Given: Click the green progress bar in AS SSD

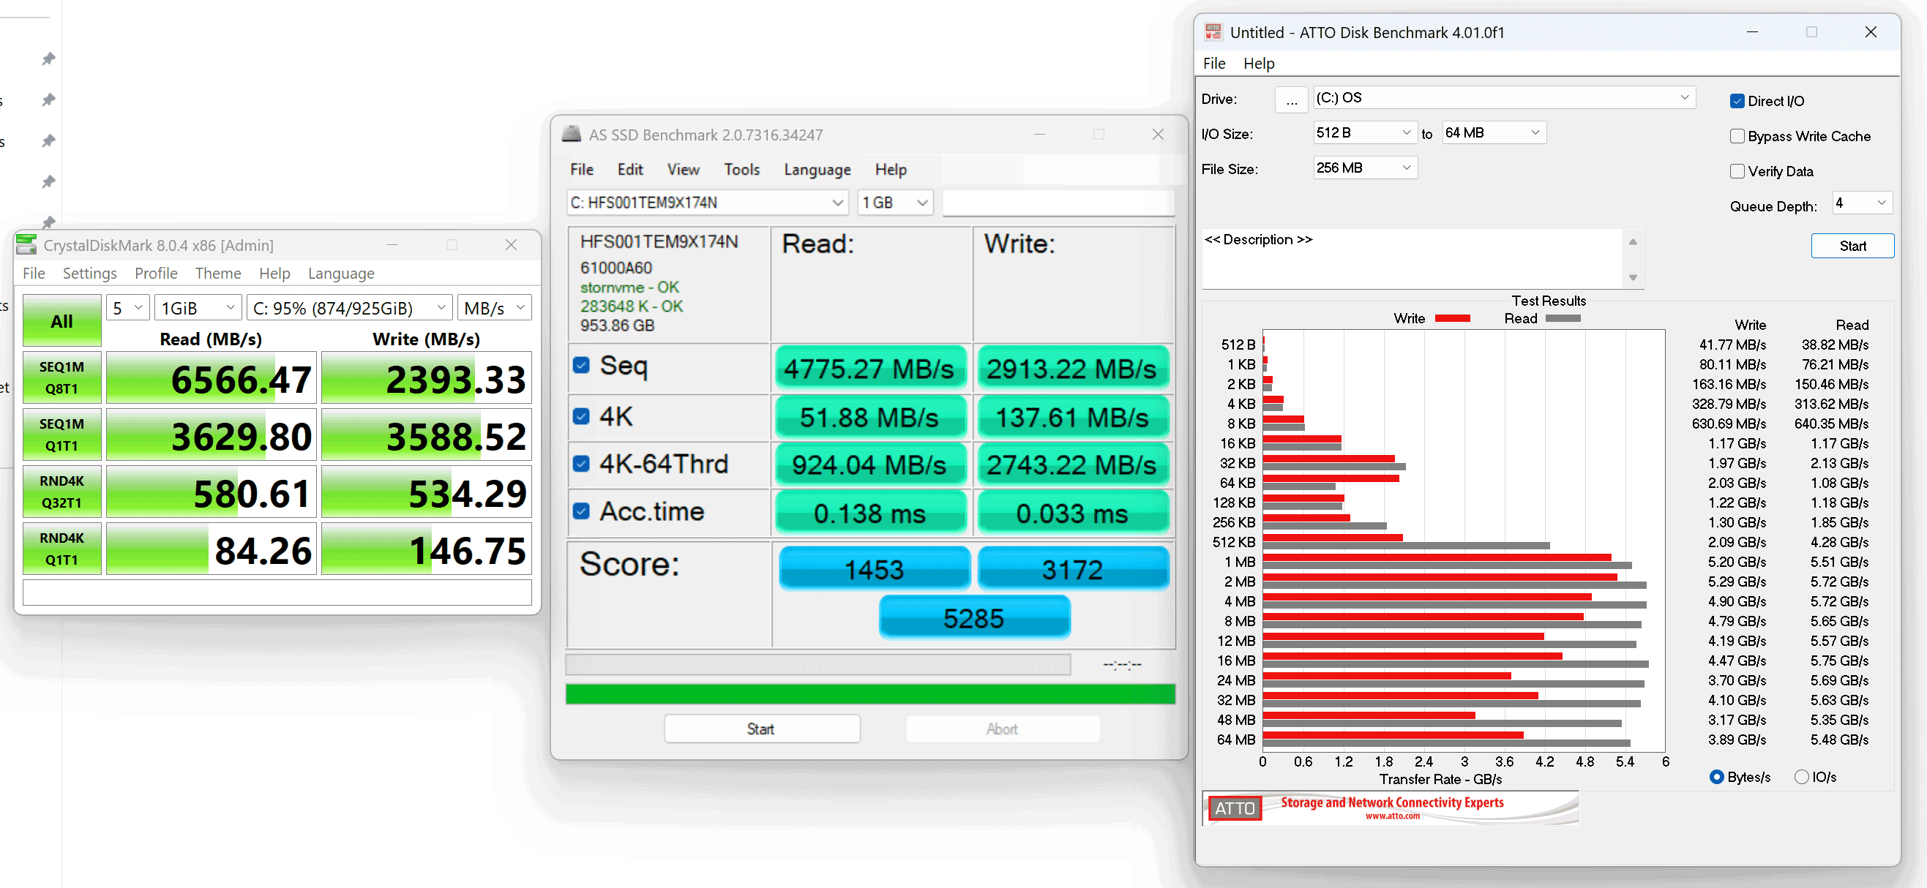Looking at the screenshot, I should pyautogui.click(x=869, y=693).
